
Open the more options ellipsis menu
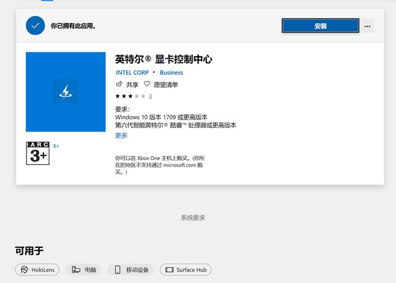(x=367, y=26)
